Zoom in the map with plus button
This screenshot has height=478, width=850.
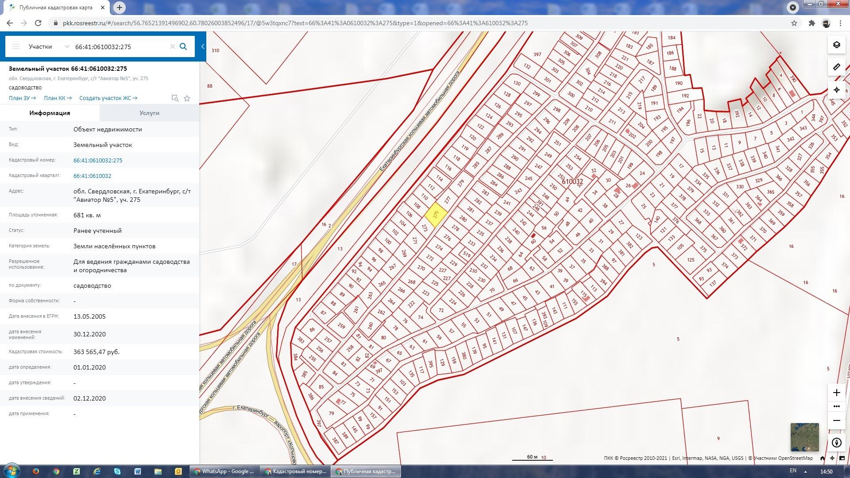(x=836, y=393)
